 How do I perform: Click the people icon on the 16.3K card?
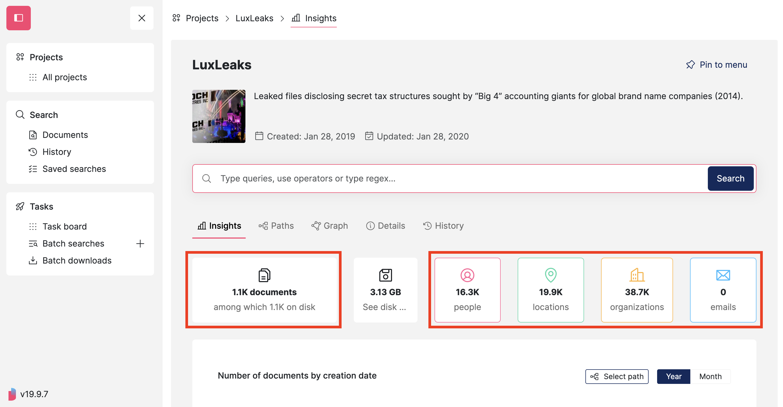pyautogui.click(x=467, y=275)
